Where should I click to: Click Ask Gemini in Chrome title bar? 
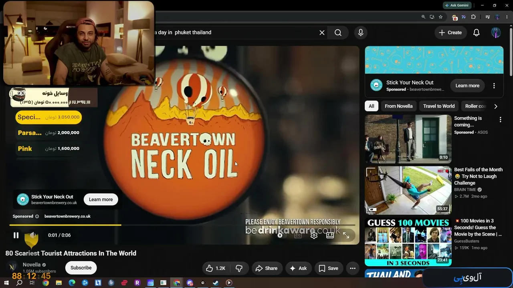click(456, 5)
